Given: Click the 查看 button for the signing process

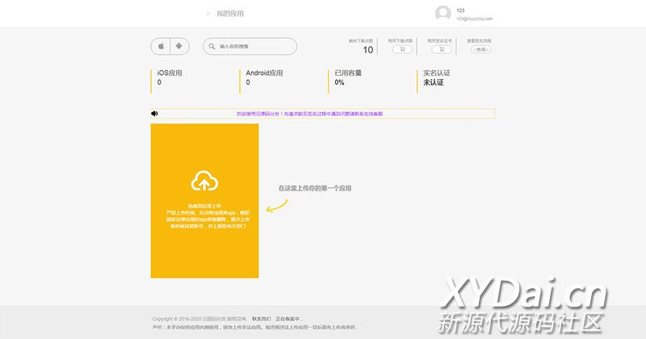Looking at the screenshot, I should [480, 49].
